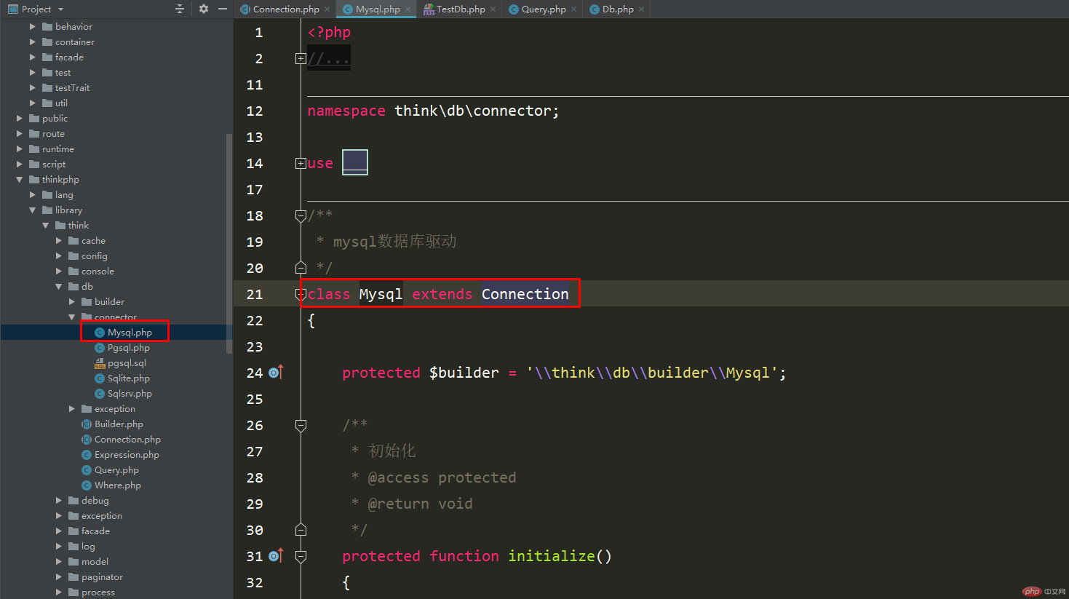Expand folded use statements on line 14
This screenshot has width=1069, height=599.
point(301,163)
